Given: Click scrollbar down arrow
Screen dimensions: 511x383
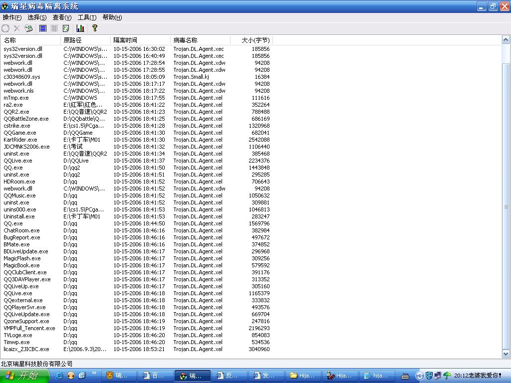Looking at the screenshot, I should 506,354.
